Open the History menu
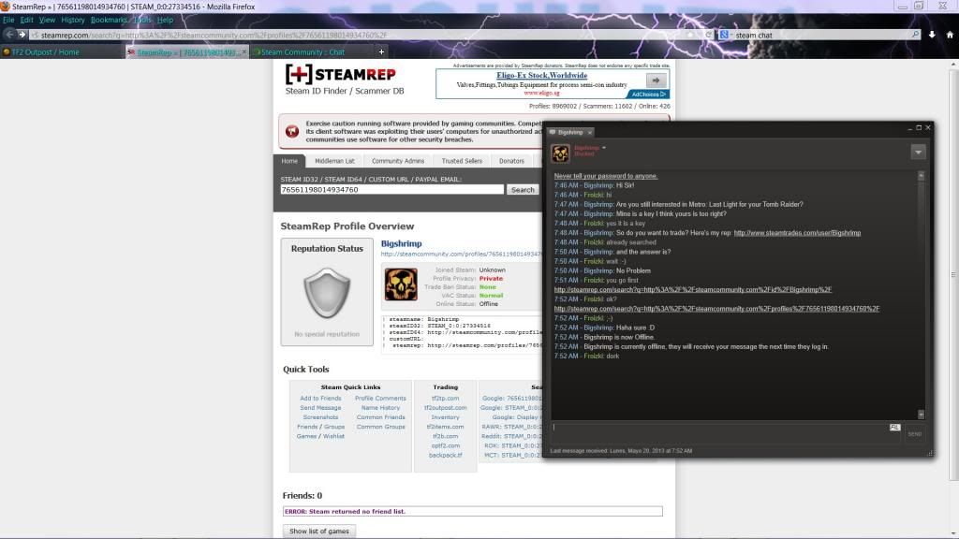Image resolution: width=959 pixels, height=539 pixels. (73, 21)
